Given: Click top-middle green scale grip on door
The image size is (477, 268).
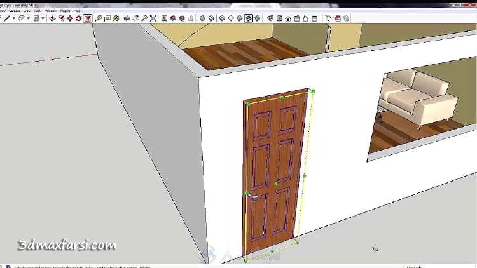Looking at the screenshot, I should (282, 98).
